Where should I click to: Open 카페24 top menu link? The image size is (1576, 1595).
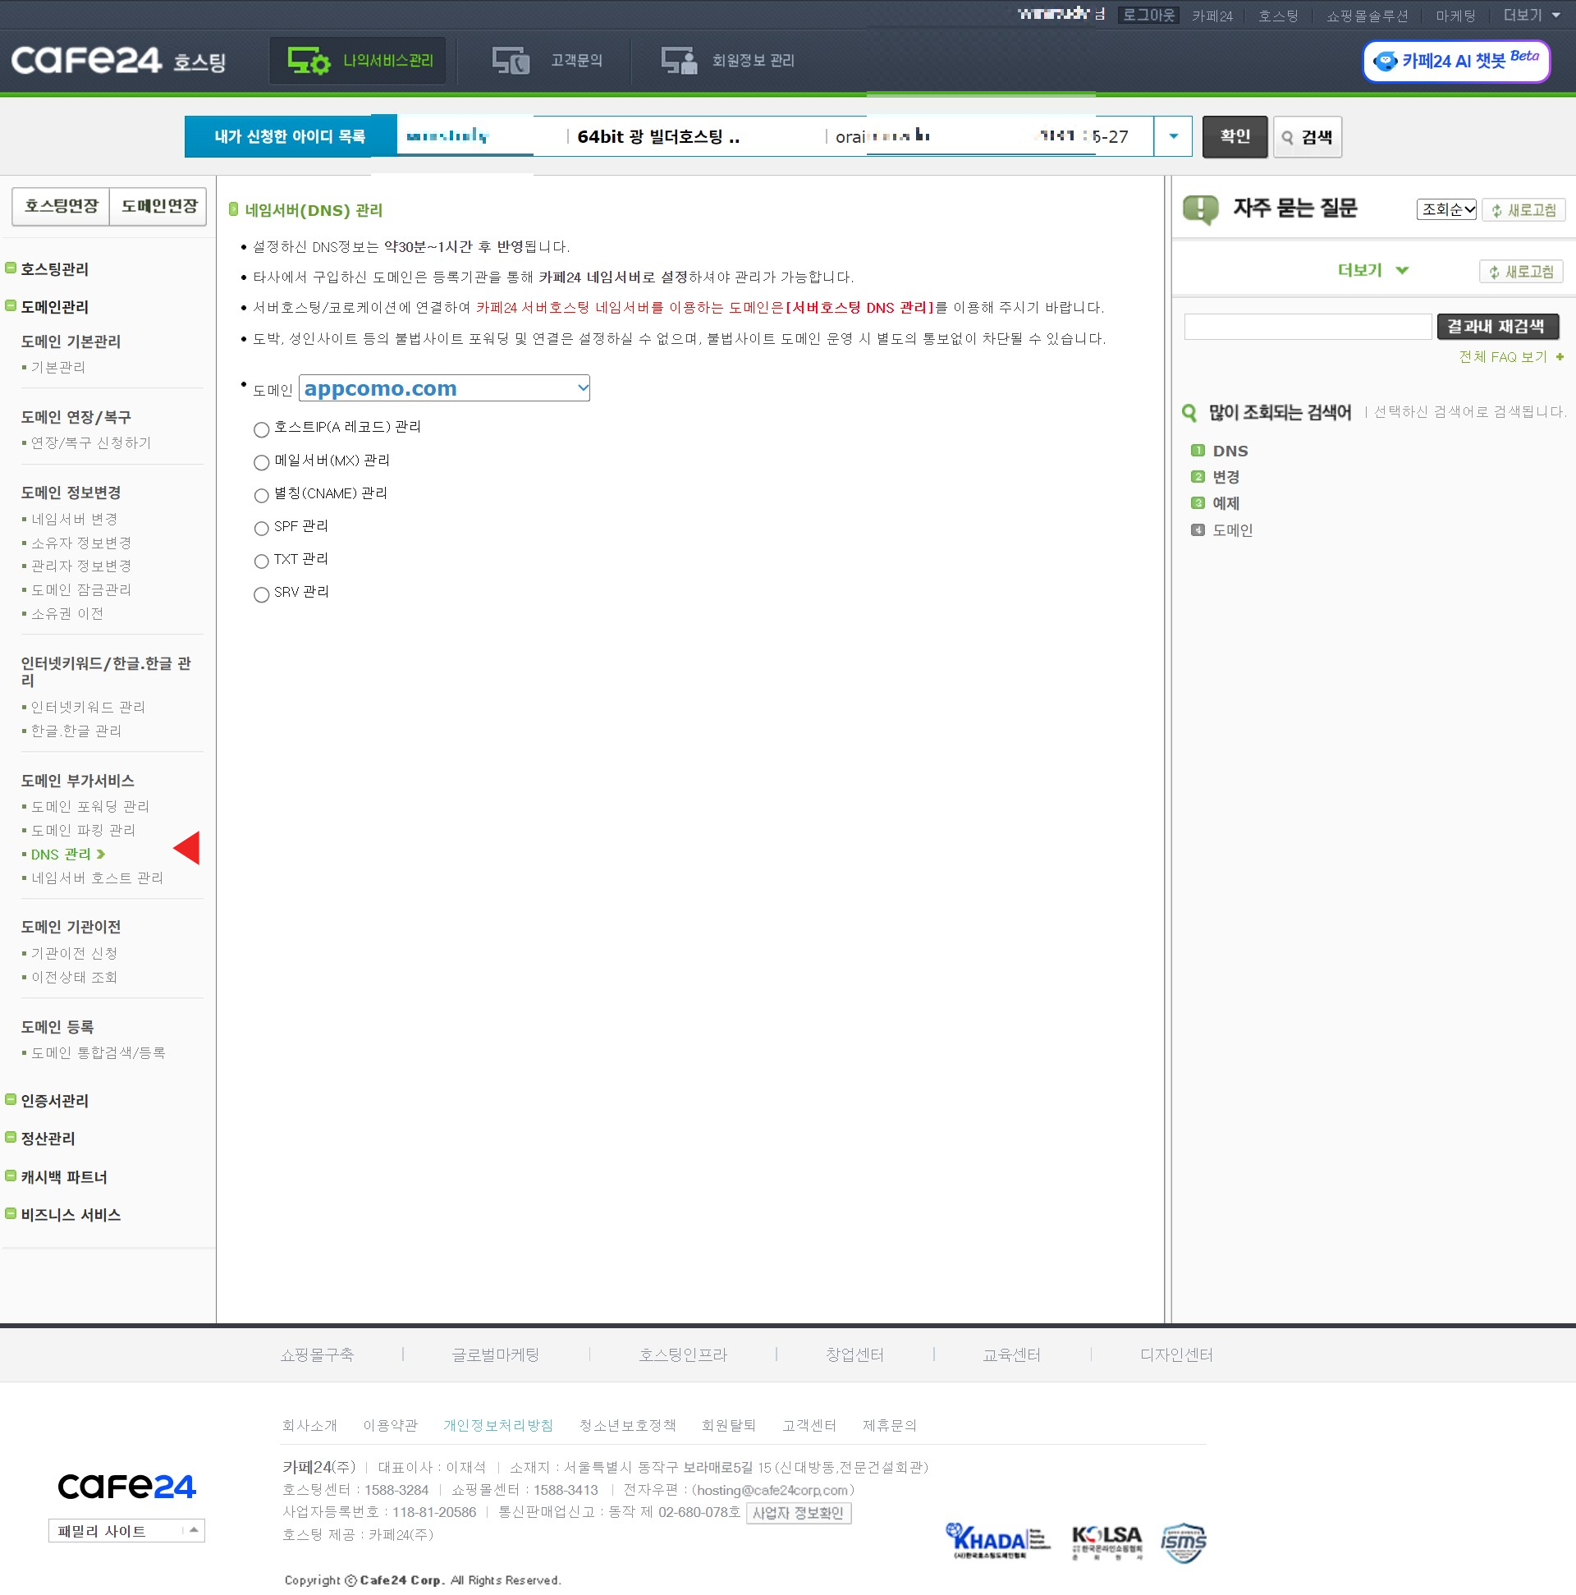[x=1212, y=16]
